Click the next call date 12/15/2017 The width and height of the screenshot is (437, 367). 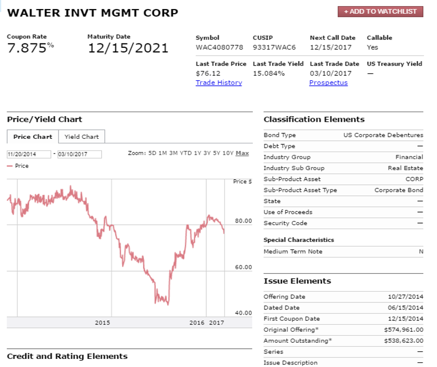(x=331, y=47)
